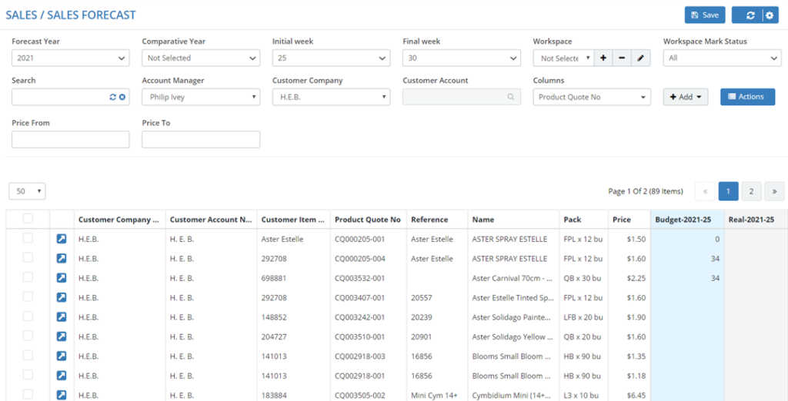Image resolution: width=788 pixels, height=401 pixels.
Task: Open the Customer Company dropdown
Action: (x=331, y=97)
